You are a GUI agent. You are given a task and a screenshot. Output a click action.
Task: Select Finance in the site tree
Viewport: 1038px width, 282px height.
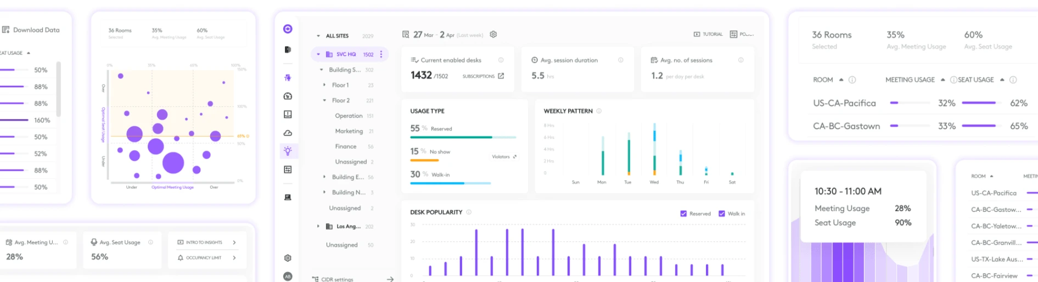click(x=346, y=146)
